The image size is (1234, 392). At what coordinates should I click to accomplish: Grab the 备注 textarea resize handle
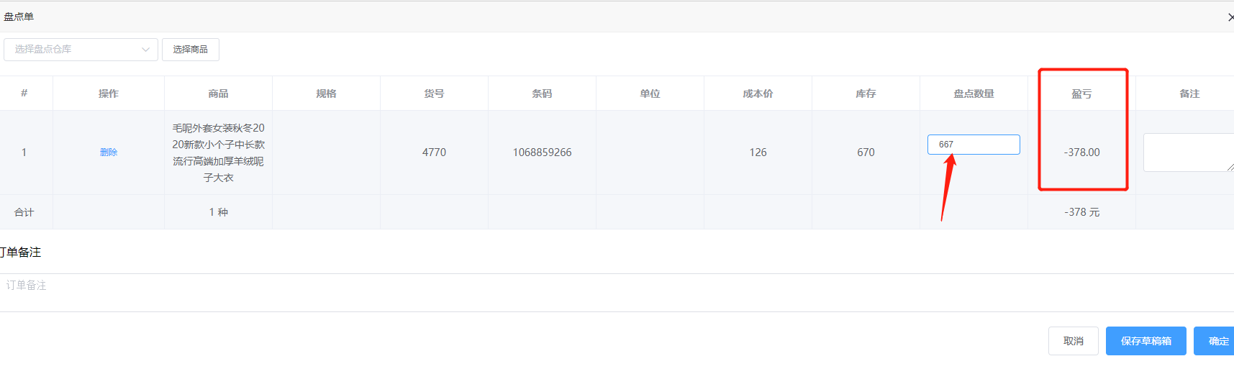tap(1230, 168)
